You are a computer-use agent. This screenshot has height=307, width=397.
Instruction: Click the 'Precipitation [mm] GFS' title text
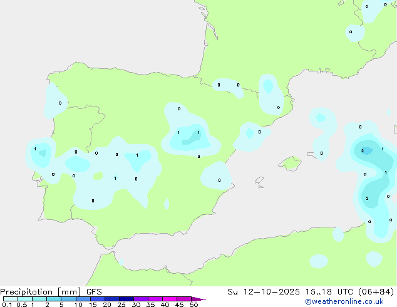[x=51, y=292]
